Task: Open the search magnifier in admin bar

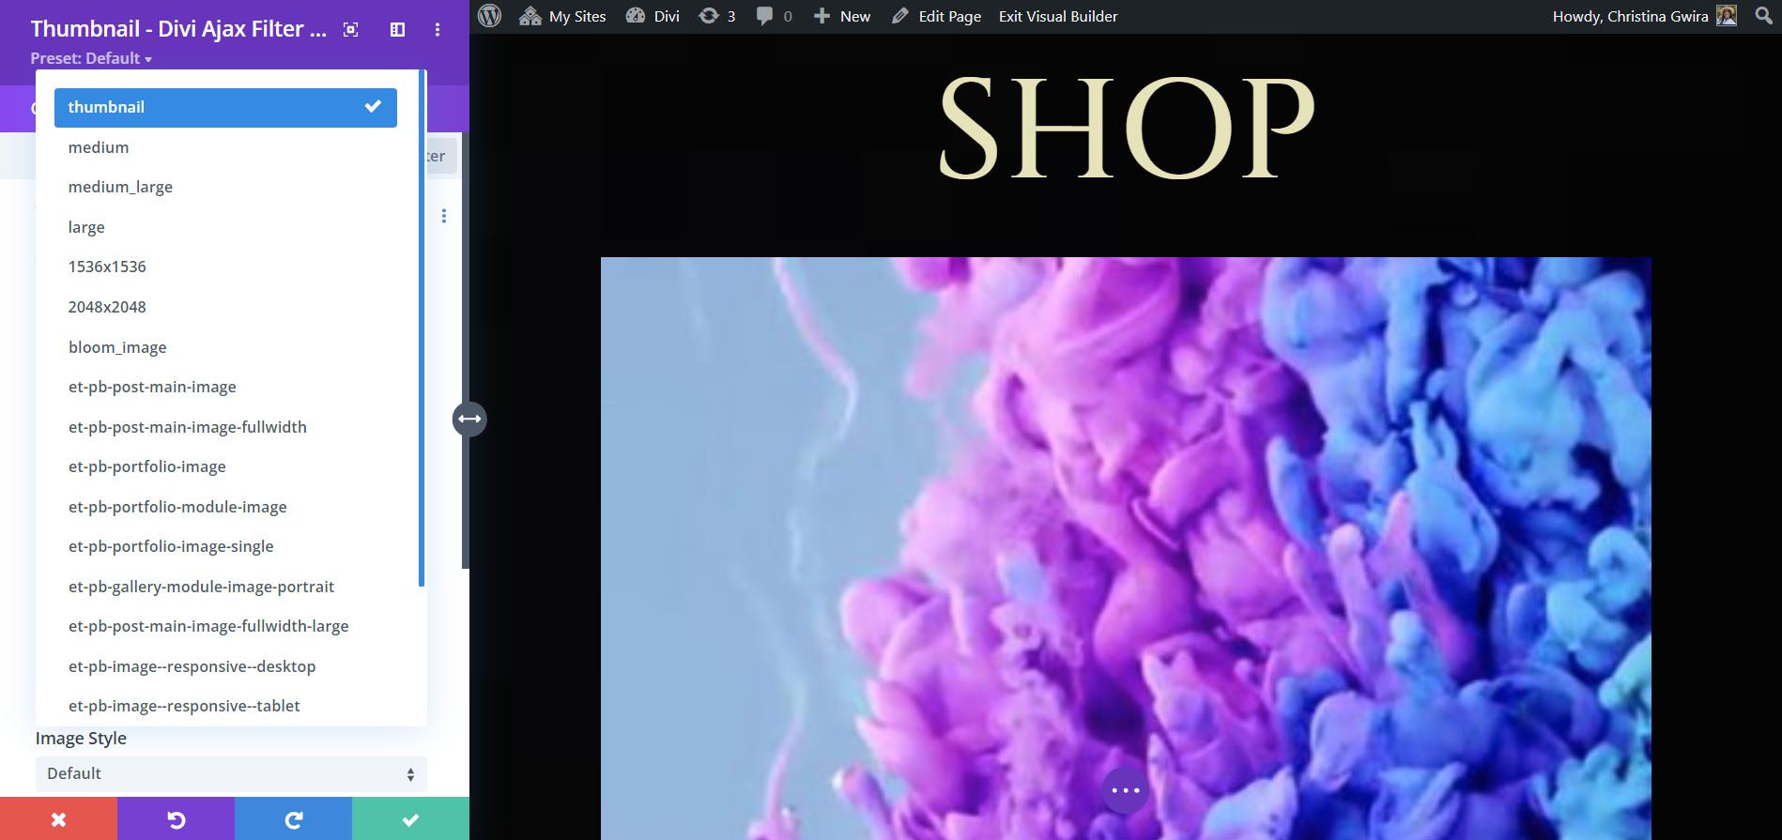Action: 1763,16
